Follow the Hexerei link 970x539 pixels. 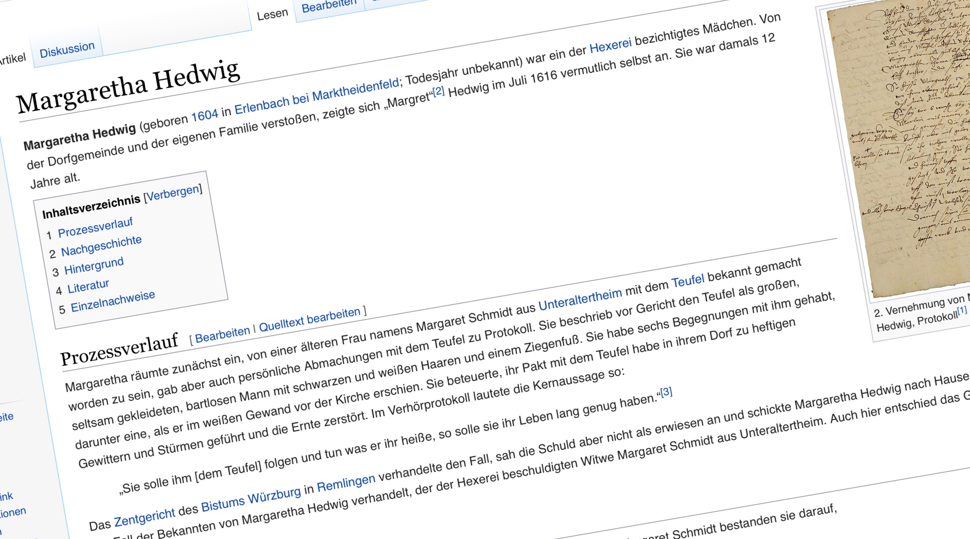click(x=610, y=45)
